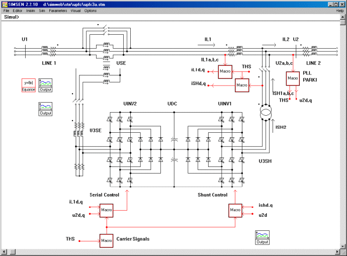Open the File menu
The height and width of the screenshot is (256, 347).
6,11
